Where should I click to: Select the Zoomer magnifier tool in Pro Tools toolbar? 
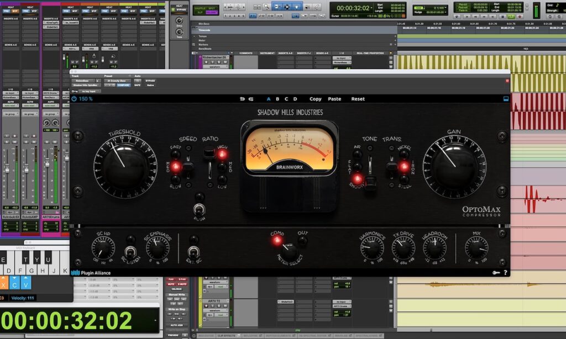coord(266,7)
